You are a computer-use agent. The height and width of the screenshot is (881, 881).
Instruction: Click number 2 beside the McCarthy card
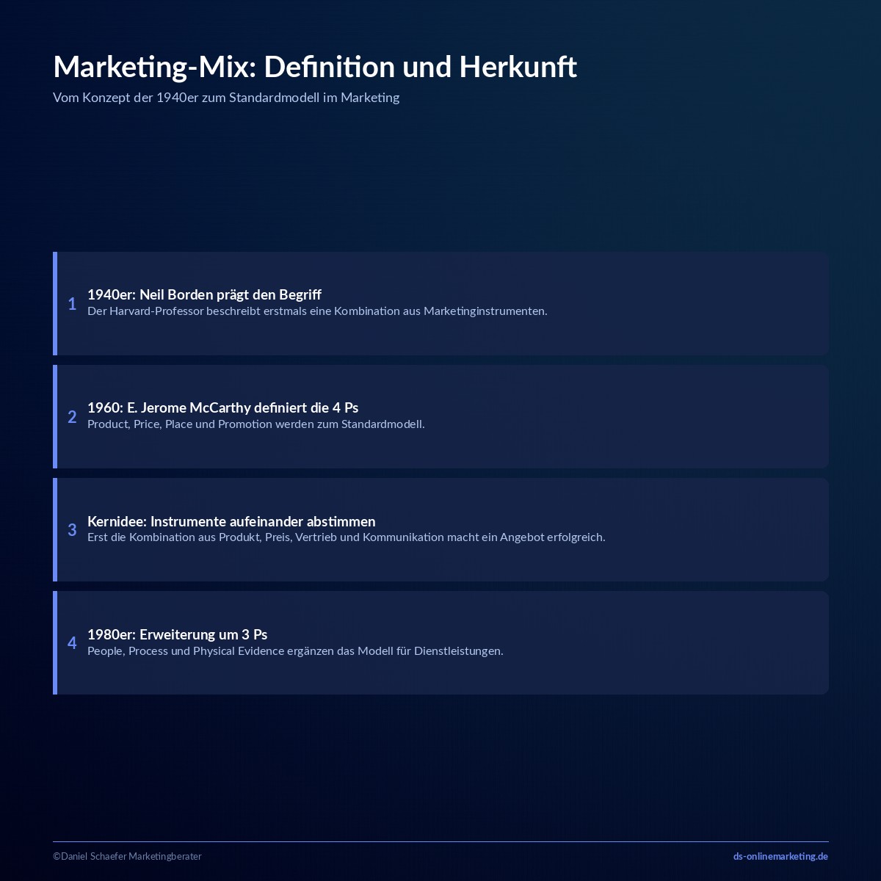tap(72, 417)
